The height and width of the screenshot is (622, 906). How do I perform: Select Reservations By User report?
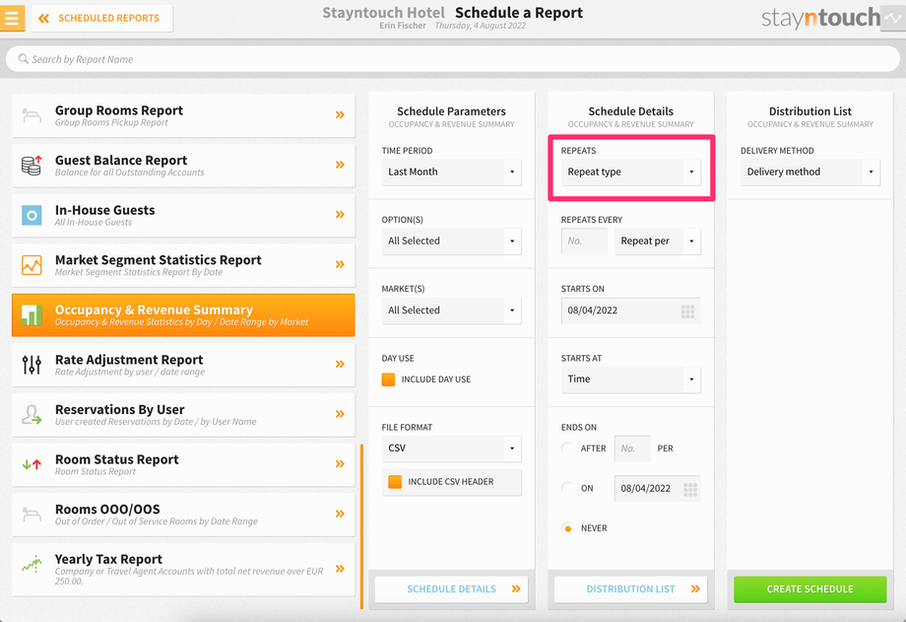tap(183, 414)
